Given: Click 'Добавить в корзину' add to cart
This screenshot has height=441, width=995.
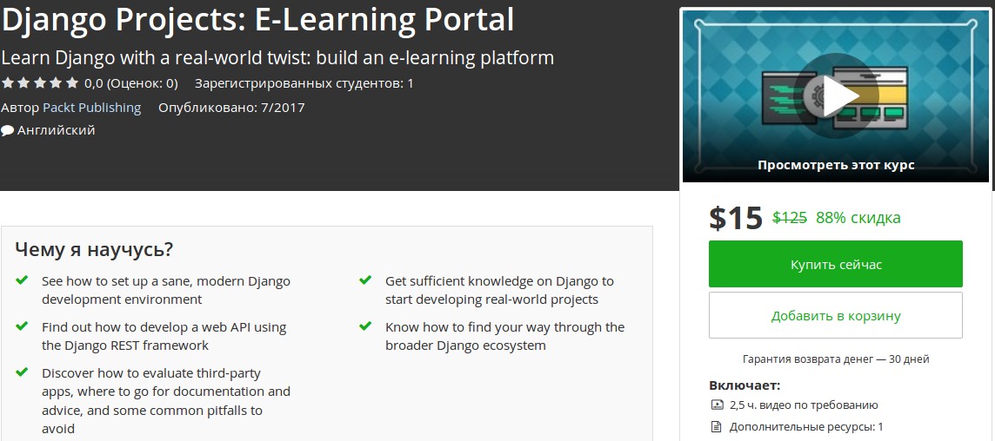Looking at the screenshot, I should click(x=835, y=315).
